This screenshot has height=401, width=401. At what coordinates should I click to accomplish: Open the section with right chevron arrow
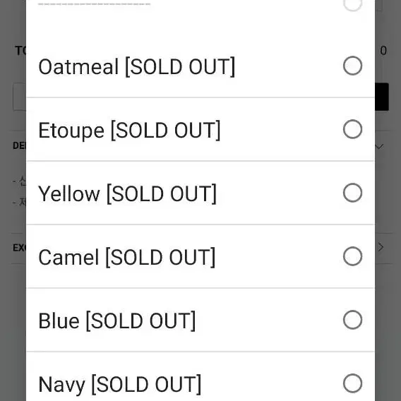tap(381, 247)
